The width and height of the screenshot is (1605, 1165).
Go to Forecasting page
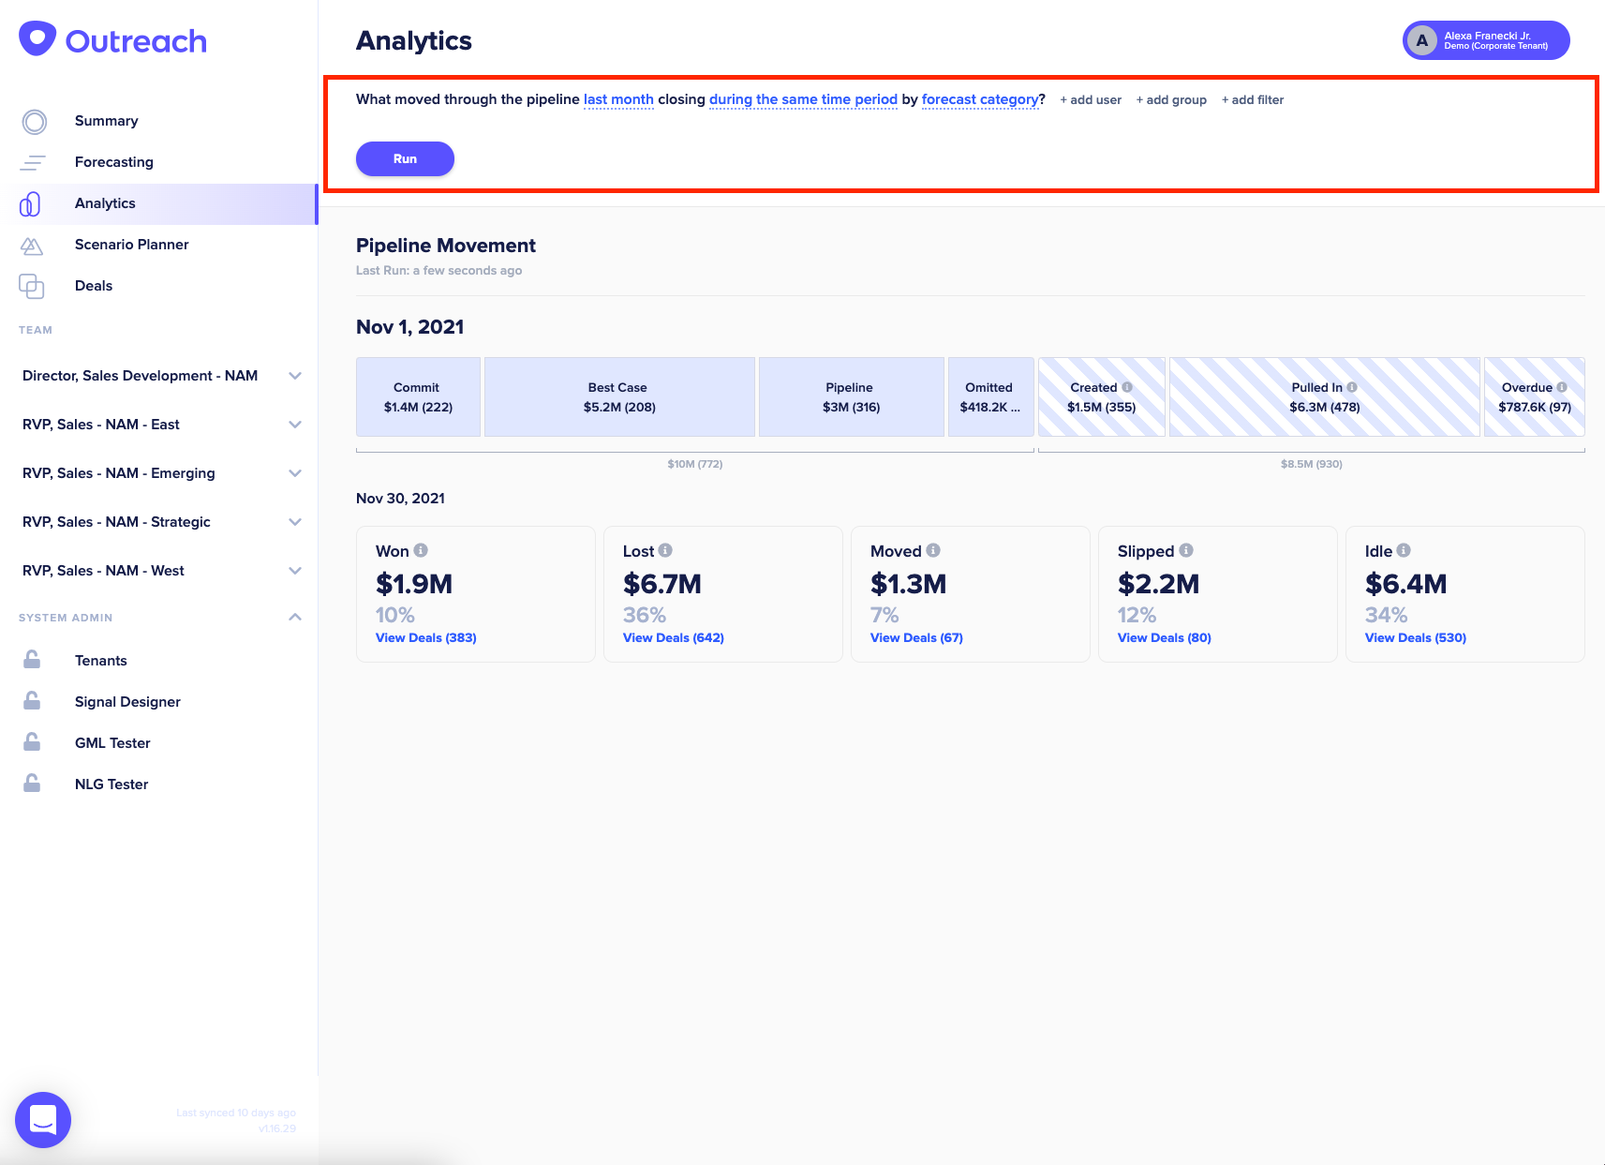pos(114,162)
